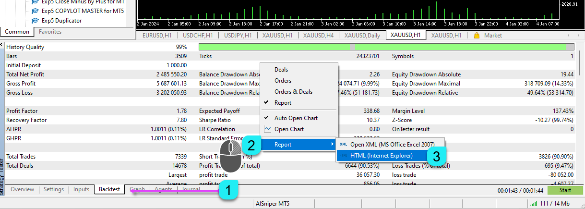The width and height of the screenshot is (585, 209).
Task: Open the XAUUSD,Daily chart tab
Action: 362,35
